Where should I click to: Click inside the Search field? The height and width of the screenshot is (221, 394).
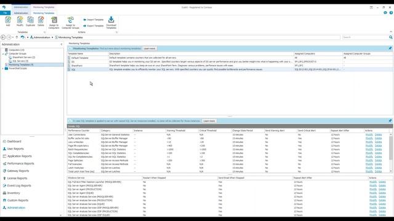[x=365, y=37]
